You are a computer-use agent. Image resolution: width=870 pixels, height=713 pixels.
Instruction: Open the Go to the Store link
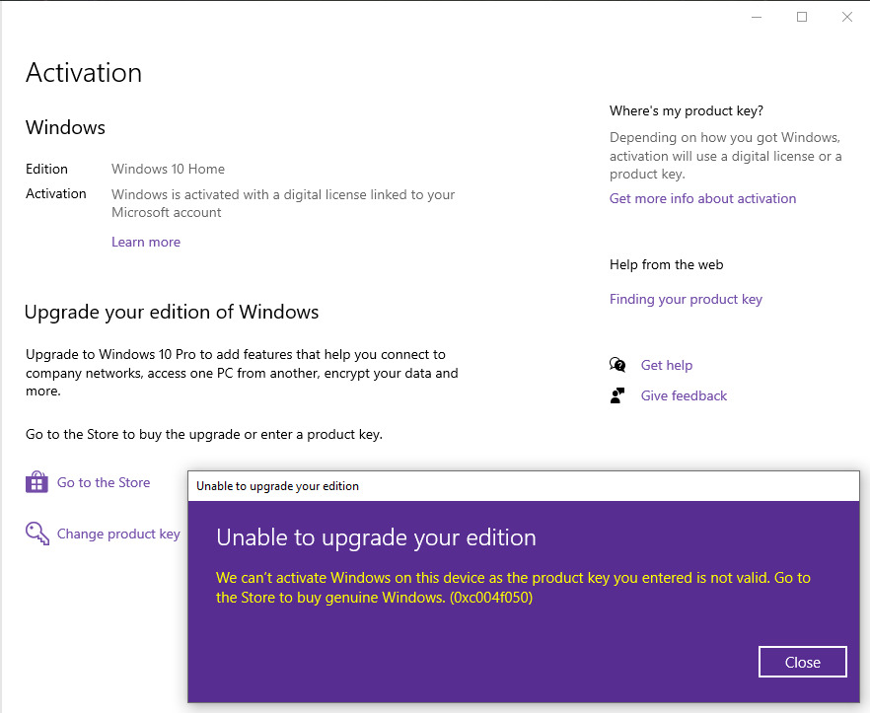pyautogui.click(x=104, y=482)
